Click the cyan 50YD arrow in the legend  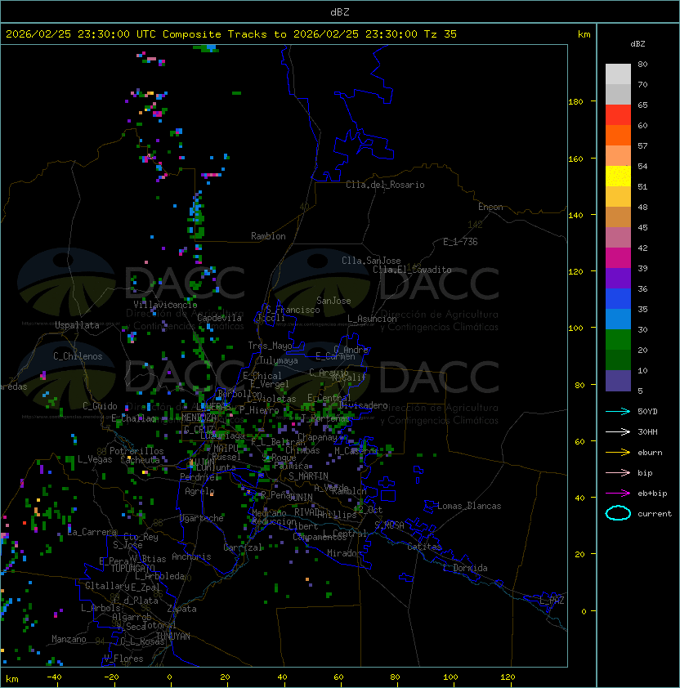point(619,411)
